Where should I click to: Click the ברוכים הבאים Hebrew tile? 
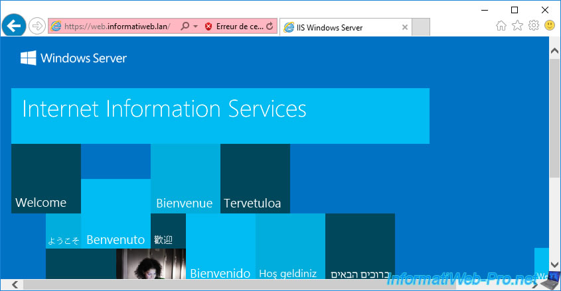360,246
